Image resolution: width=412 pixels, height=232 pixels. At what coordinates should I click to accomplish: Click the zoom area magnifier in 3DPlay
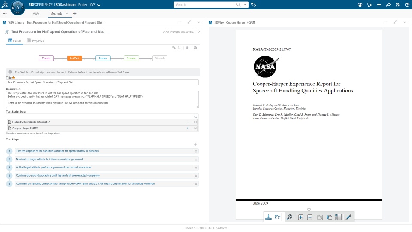289,217
